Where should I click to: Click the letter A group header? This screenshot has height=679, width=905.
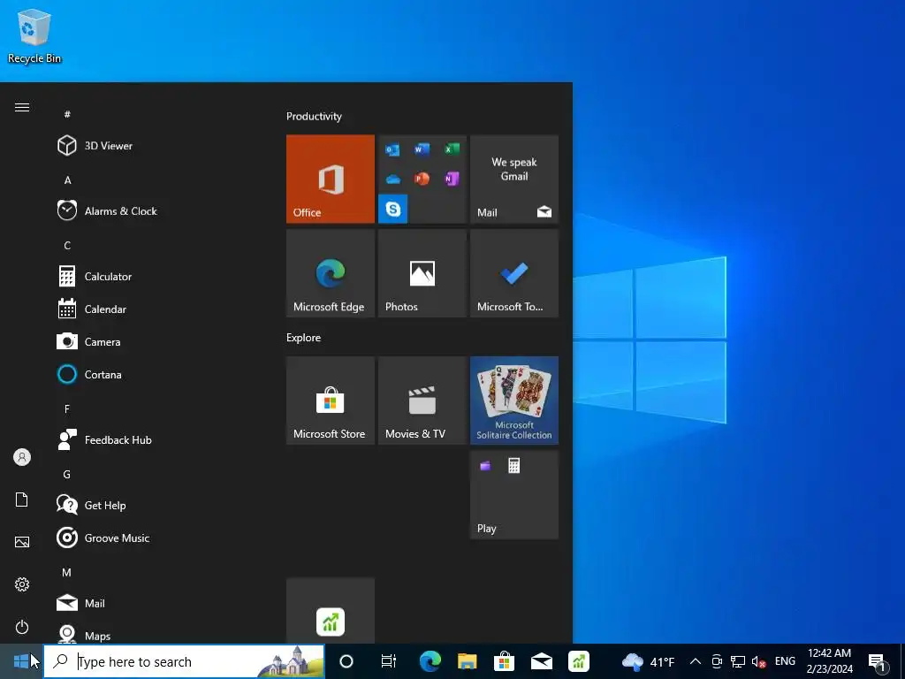[x=67, y=180]
